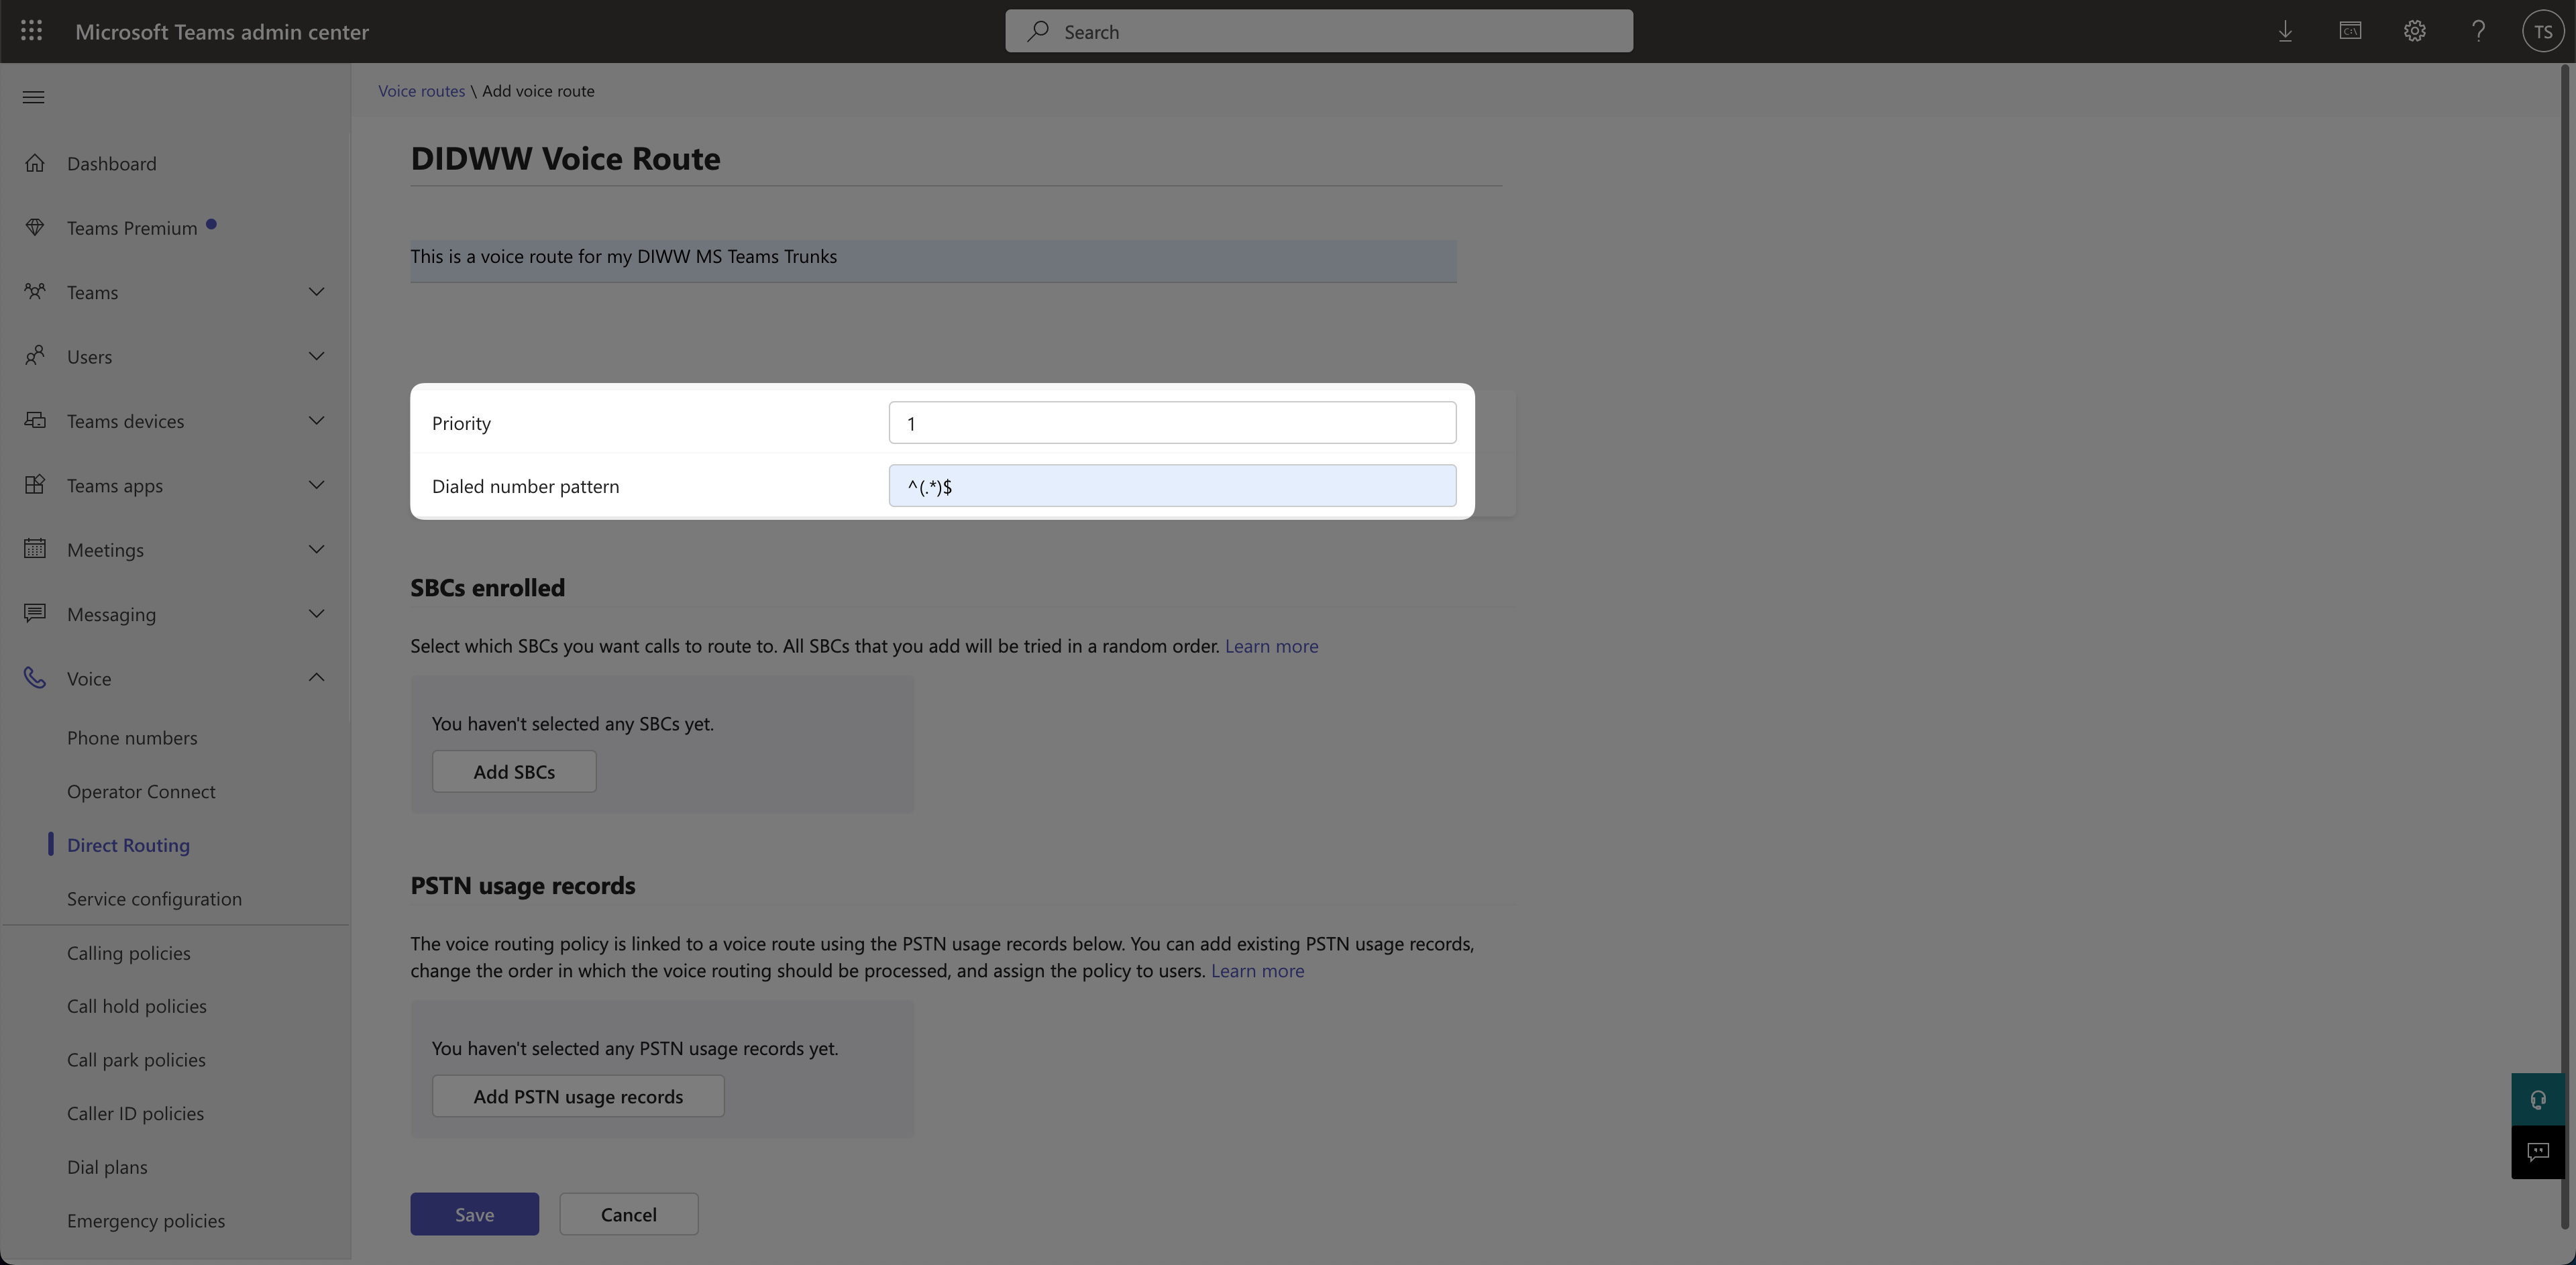Follow Voice routes breadcrumb link
The width and height of the screenshot is (2576, 1265).
click(x=421, y=91)
